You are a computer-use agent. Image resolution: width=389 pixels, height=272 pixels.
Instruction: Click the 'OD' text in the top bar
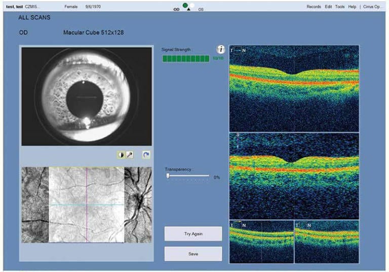pos(176,10)
